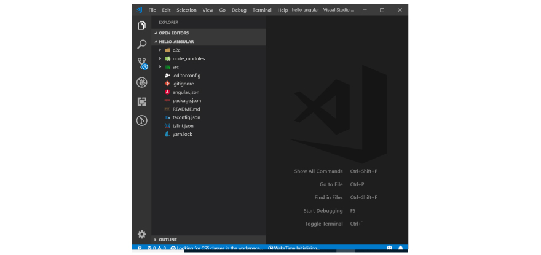Click the Go to File hint text
This screenshot has height=255, width=541.
(x=331, y=184)
